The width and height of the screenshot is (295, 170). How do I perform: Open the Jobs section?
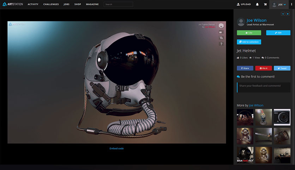click(x=66, y=4)
